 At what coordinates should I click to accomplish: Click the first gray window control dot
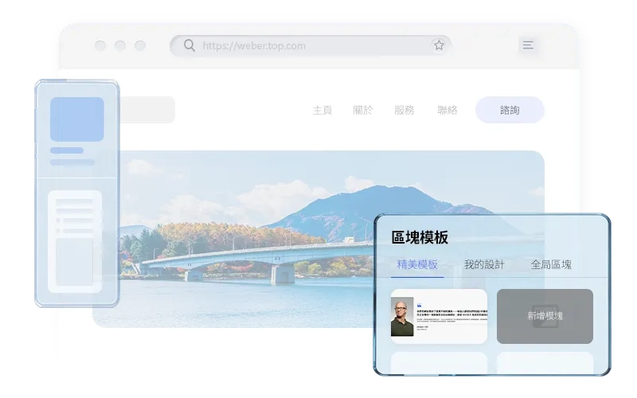[x=100, y=45]
